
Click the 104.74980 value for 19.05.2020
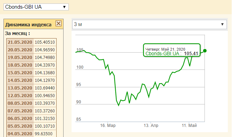[45, 58]
